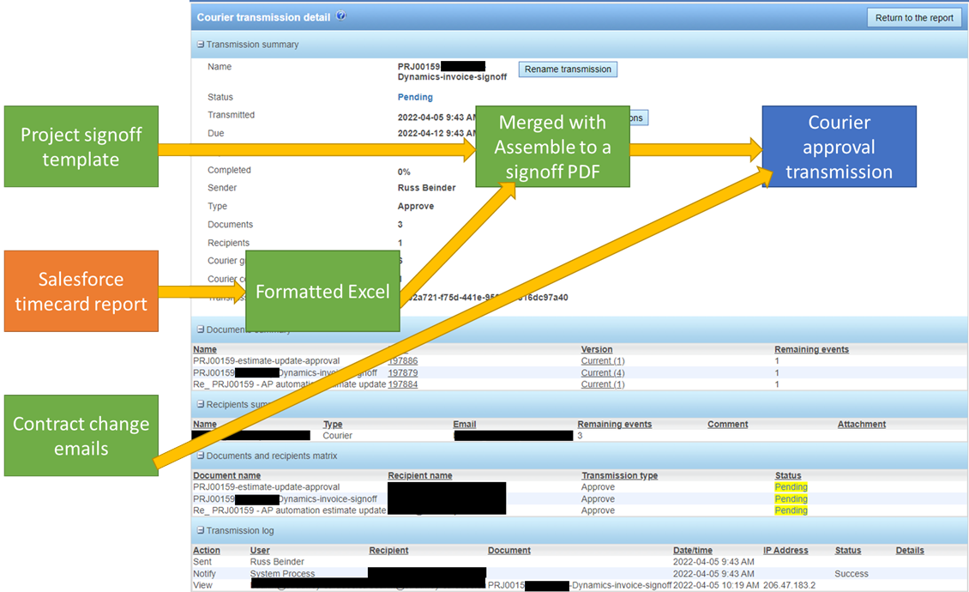Click the help icon beside Courier transmission detail

341,16
